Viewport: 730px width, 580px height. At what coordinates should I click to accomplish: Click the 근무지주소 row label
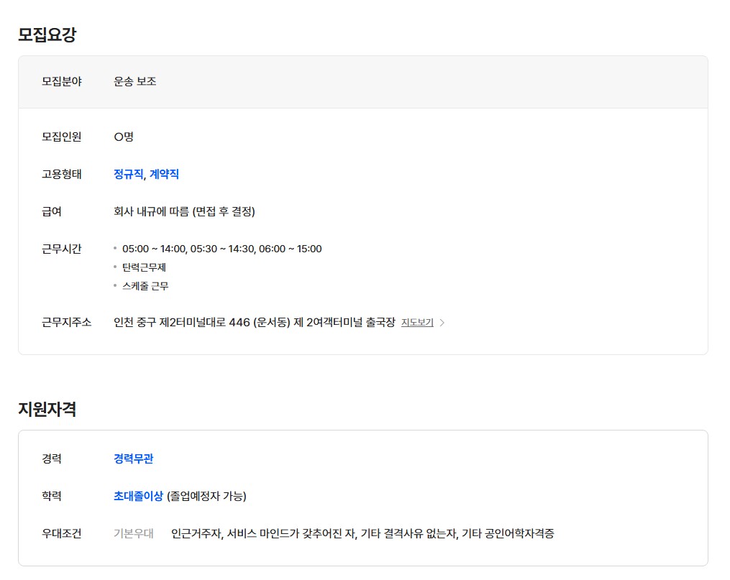pyautogui.click(x=67, y=322)
